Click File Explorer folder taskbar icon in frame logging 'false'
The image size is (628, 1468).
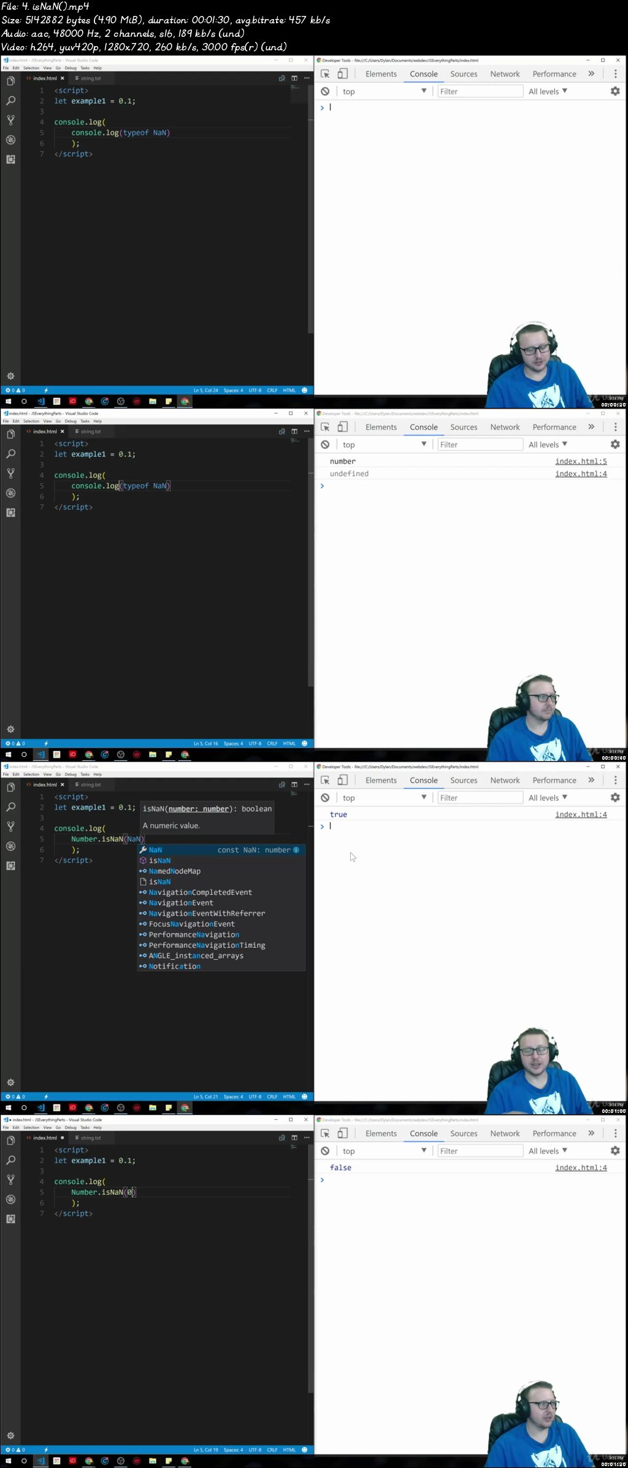[152, 1461]
